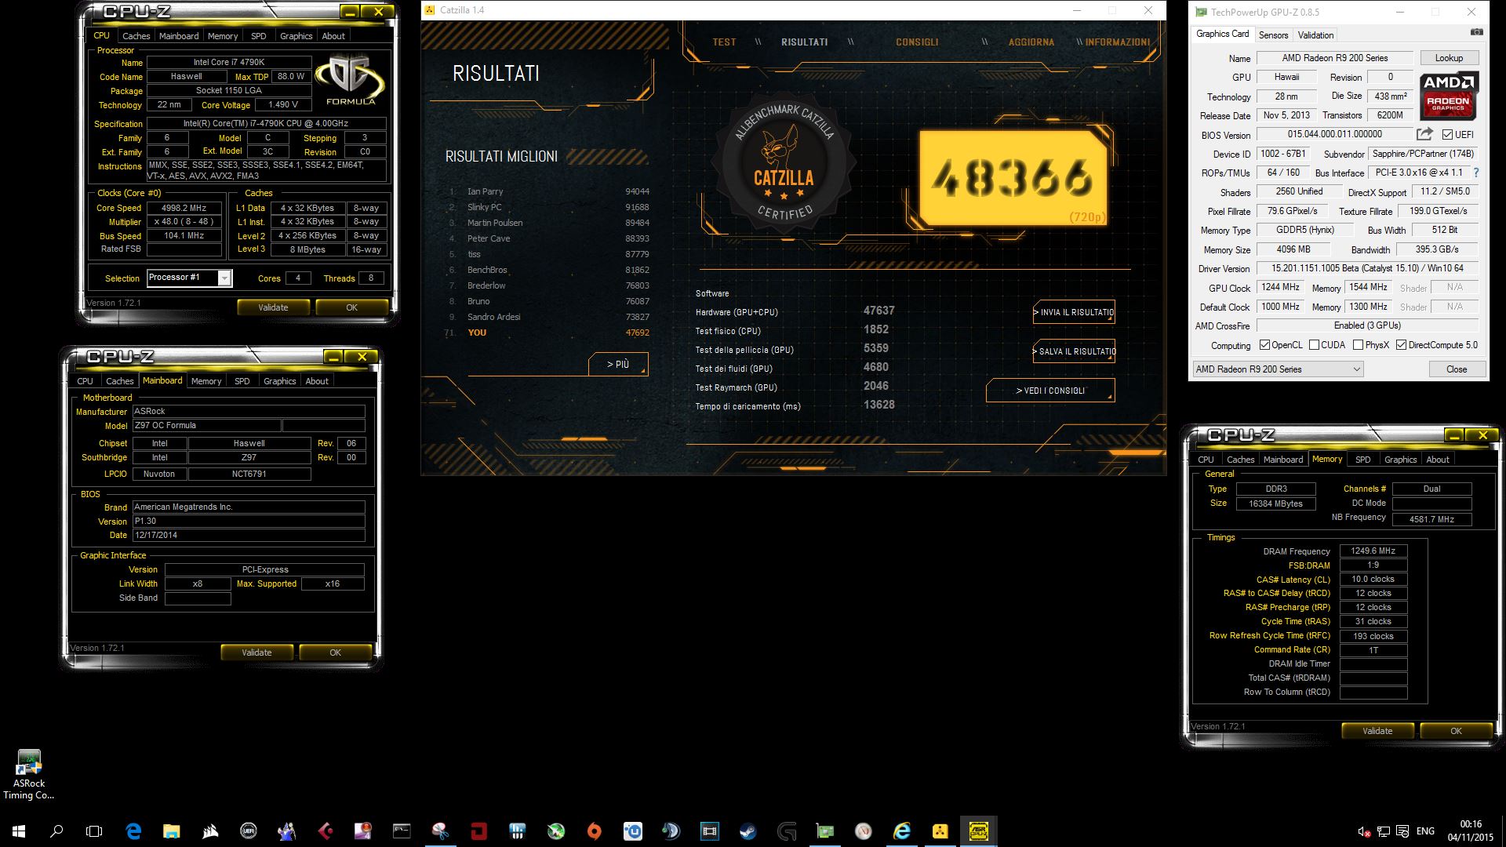
Task: Open Corsair sails app in taskbar
Action: 210,831
